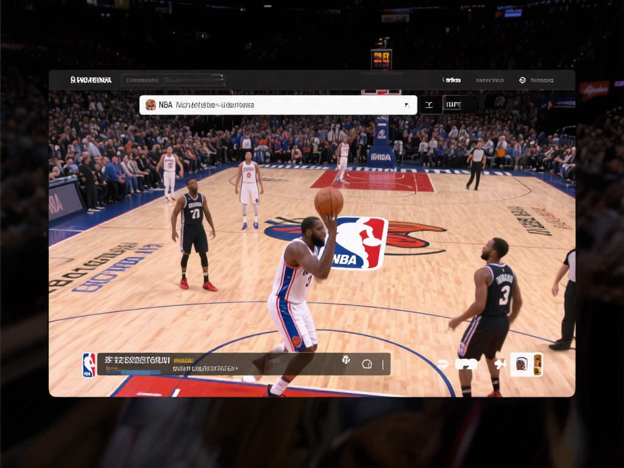Image resolution: width=624 pixels, height=468 pixels.
Task: Select the Home menu item in top bar
Action: [451, 80]
